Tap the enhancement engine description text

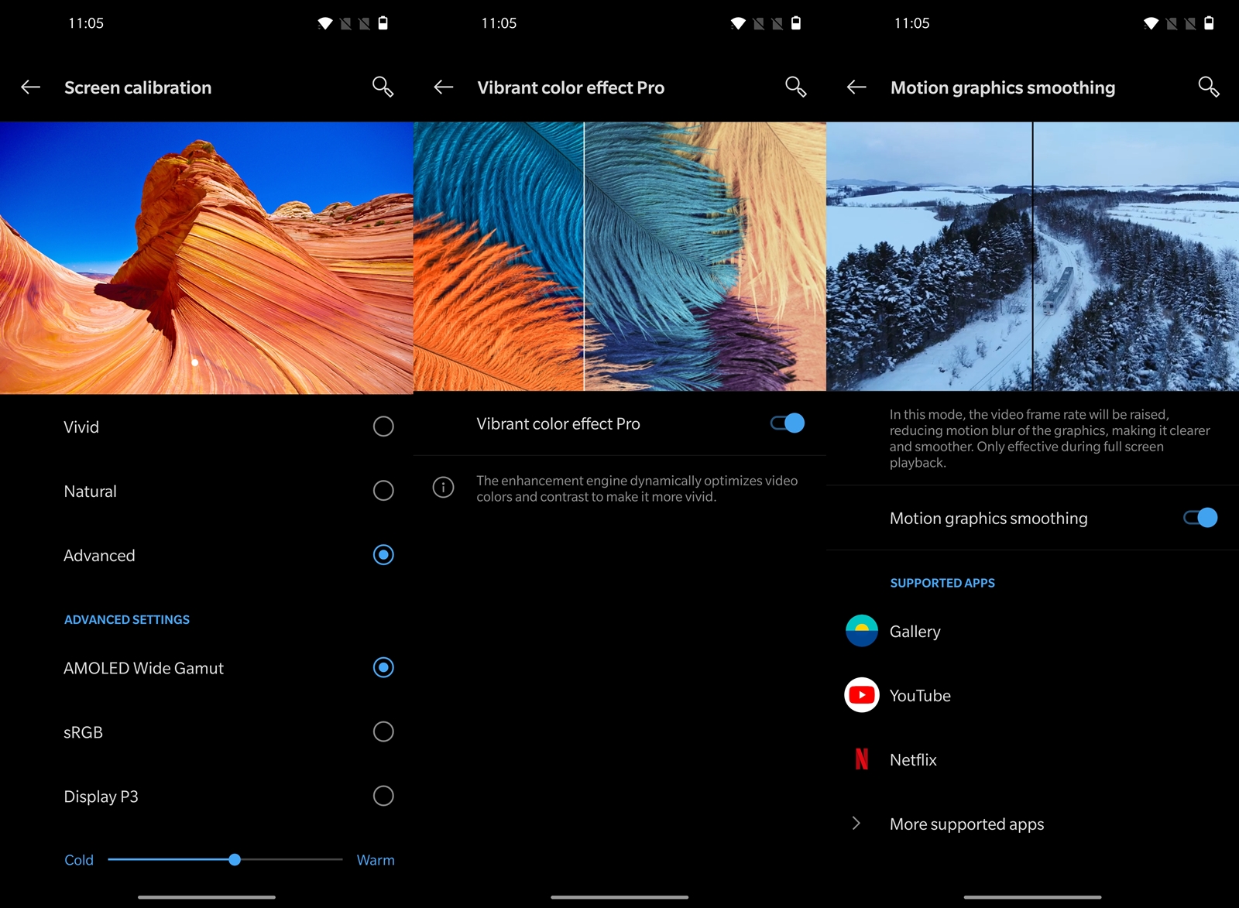pos(637,488)
